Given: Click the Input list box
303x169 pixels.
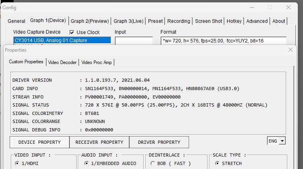Looking at the screenshot, I should pyautogui.click(x=134, y=41).
